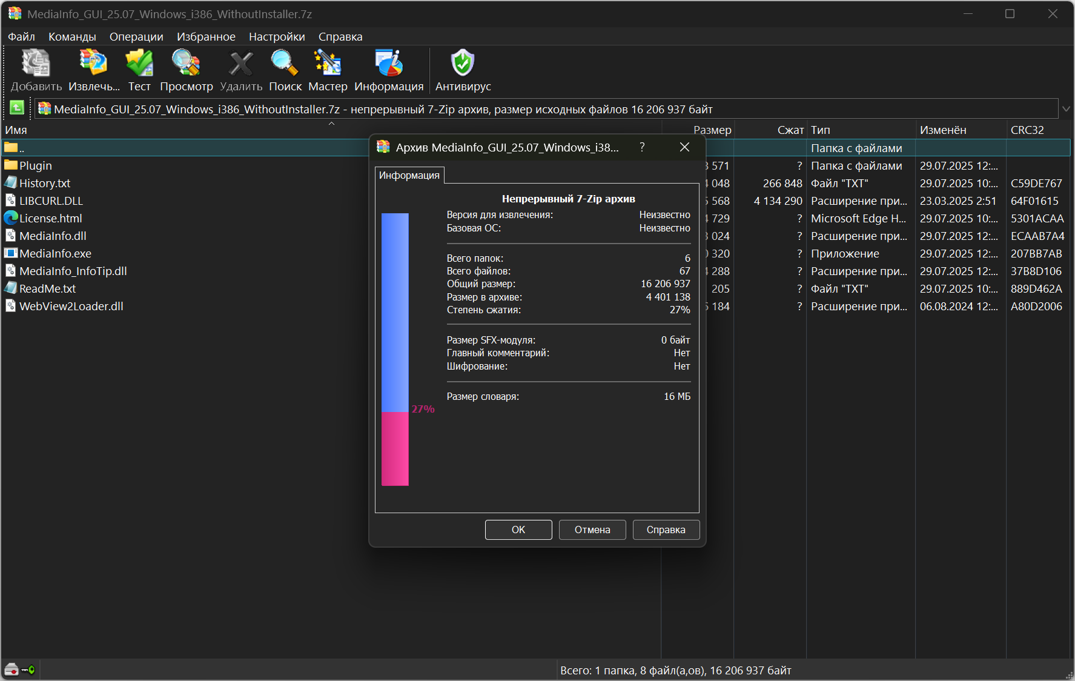Click the MediaInfo.exe application icon
The width and height of the screenshot is (1075, 681).
(x=11, y=253)
